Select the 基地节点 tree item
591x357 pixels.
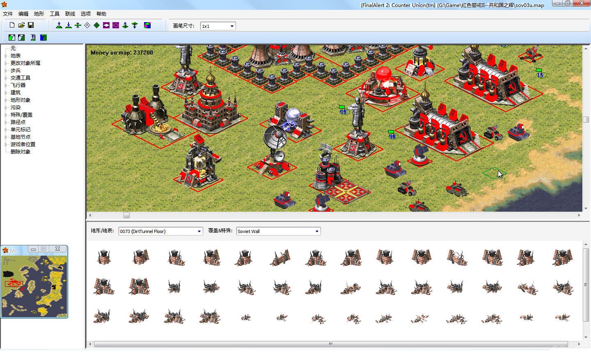(x=21, y=137)
